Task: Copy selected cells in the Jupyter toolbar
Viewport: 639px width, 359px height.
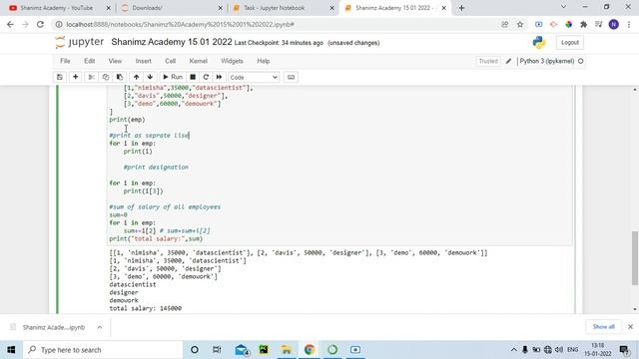Action: coord(106,77)
